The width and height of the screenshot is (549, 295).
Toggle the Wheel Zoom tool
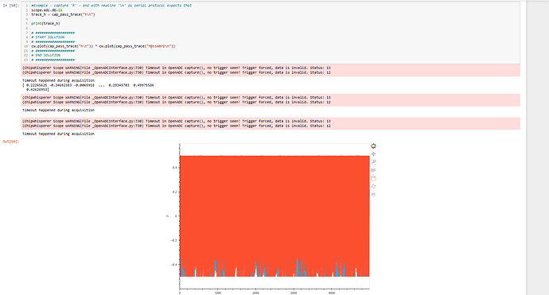point(373,170)
